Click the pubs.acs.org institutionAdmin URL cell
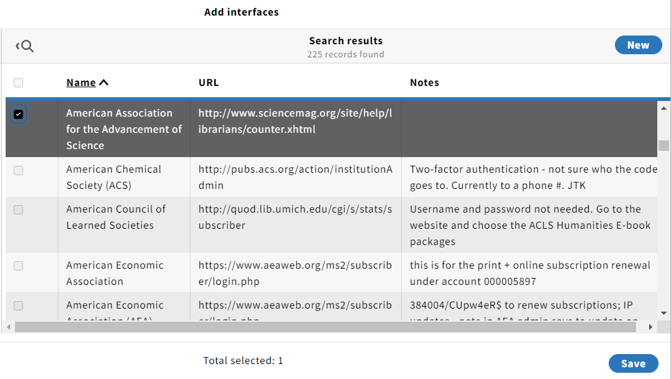The height and width of the screenshot is (379, 671). tap(296, 177)
